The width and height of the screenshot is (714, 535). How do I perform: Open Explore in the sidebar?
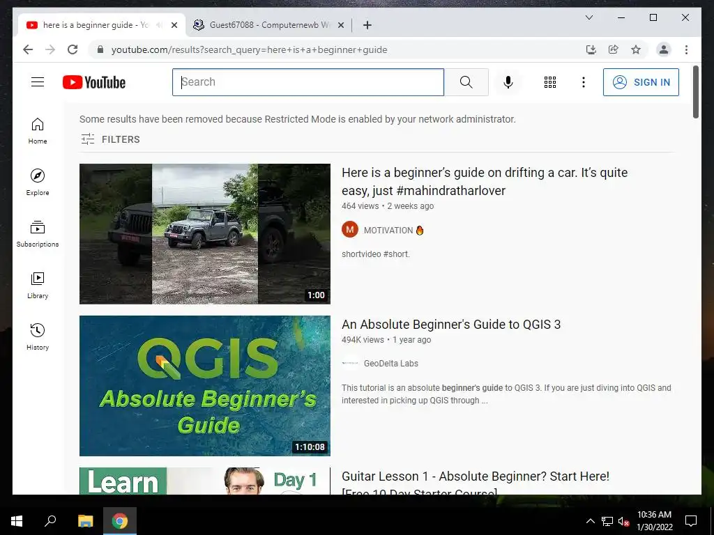(x=38, y=182)
